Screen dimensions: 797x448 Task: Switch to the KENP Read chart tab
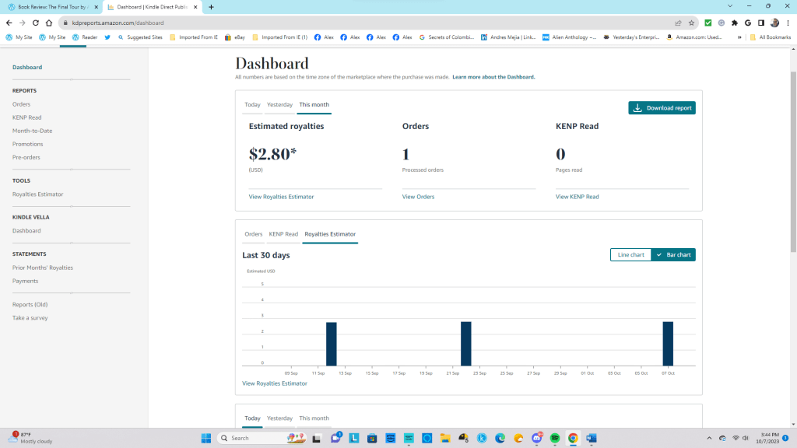[283, 233]
